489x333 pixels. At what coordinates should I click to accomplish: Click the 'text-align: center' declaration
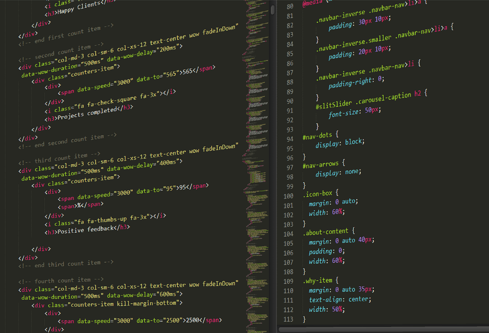click(x=340, y=299)
